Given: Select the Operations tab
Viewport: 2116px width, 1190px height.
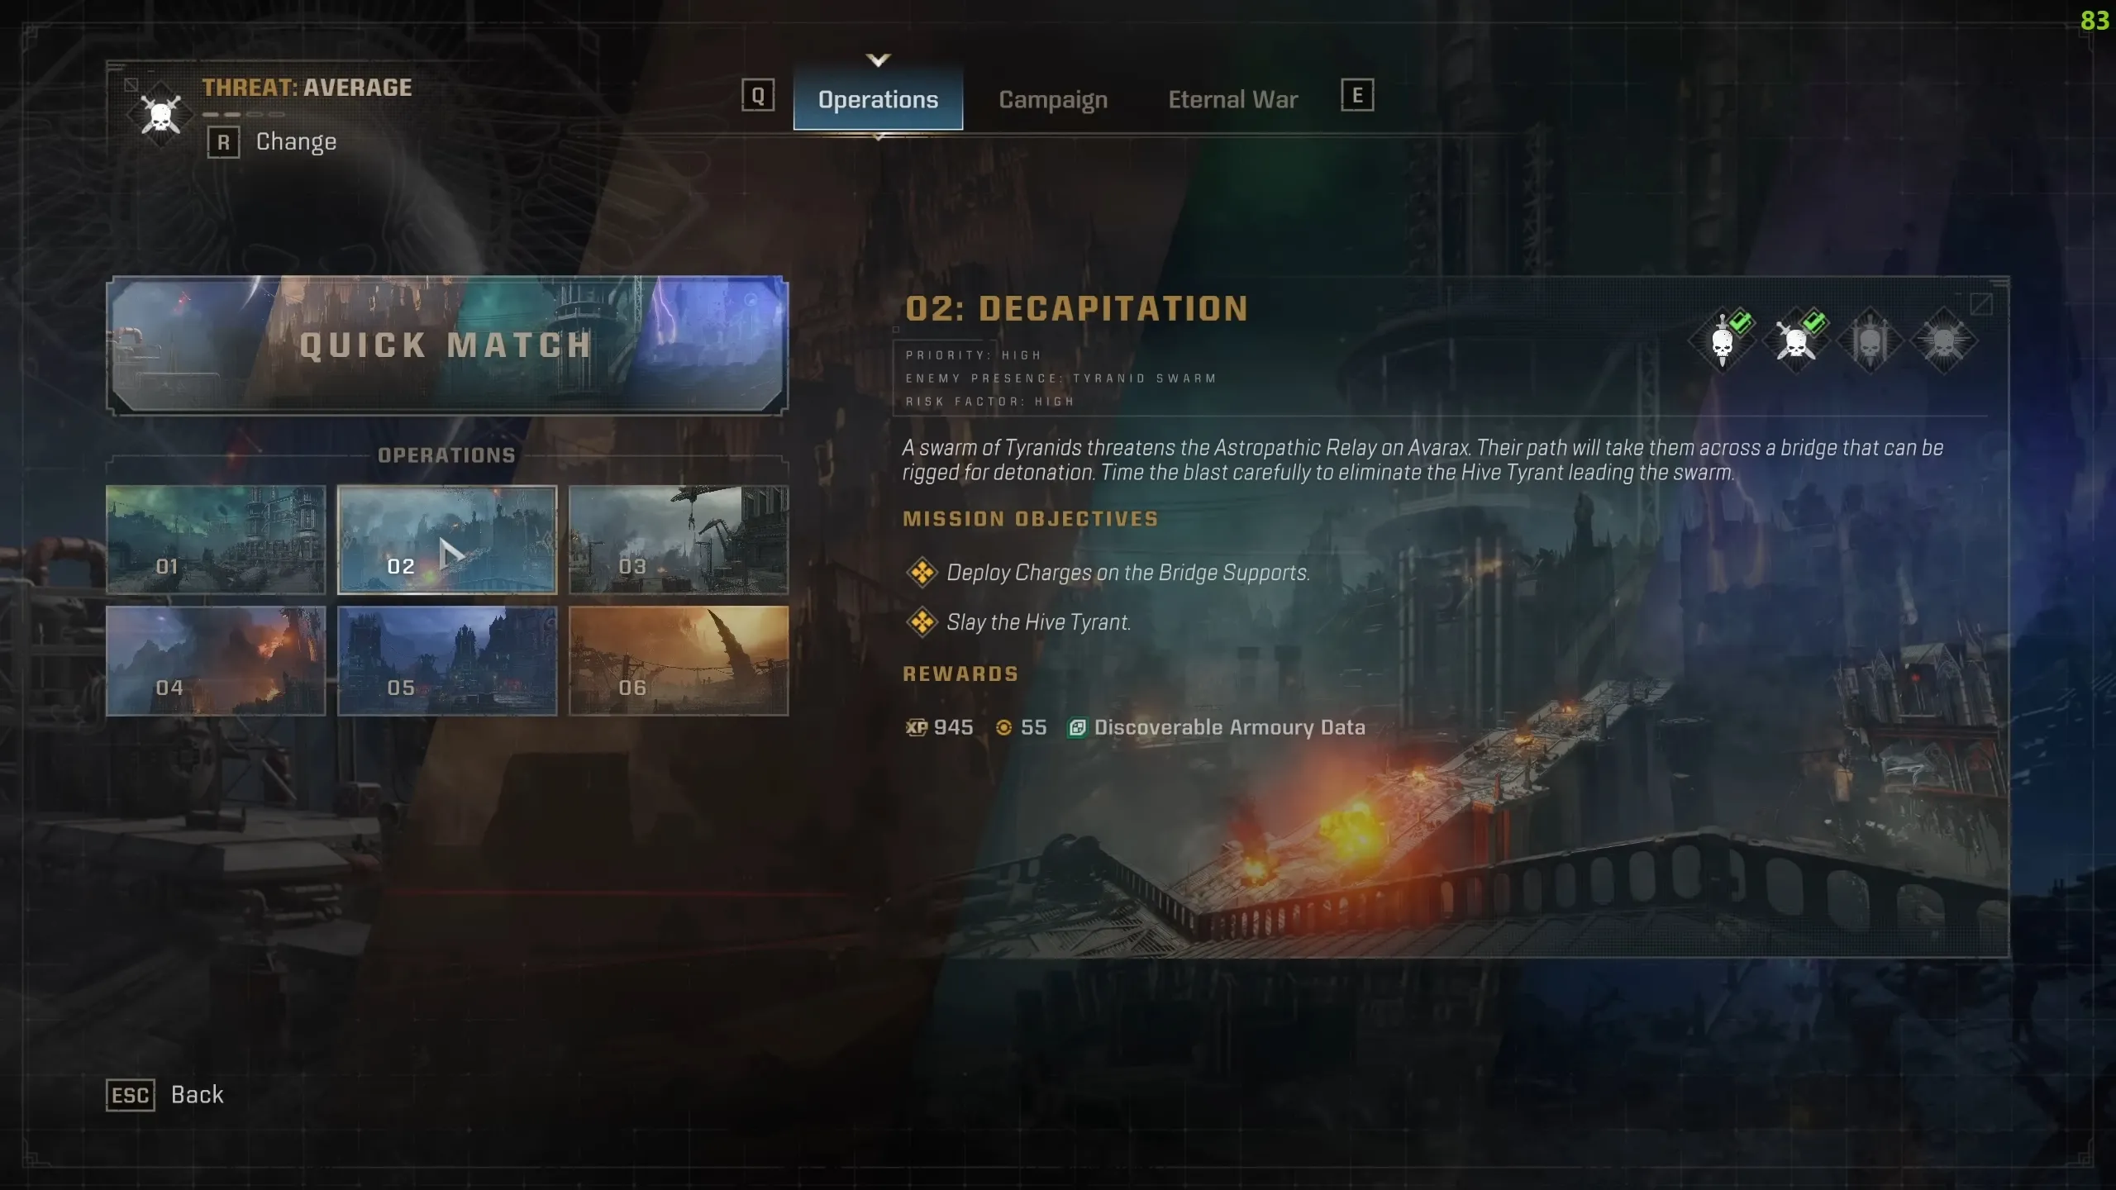Looking at the screenshot, I should coord(876,98).
